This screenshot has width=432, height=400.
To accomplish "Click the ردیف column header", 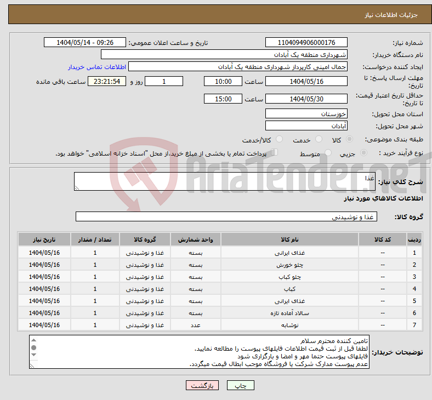I will click(414, 239).
